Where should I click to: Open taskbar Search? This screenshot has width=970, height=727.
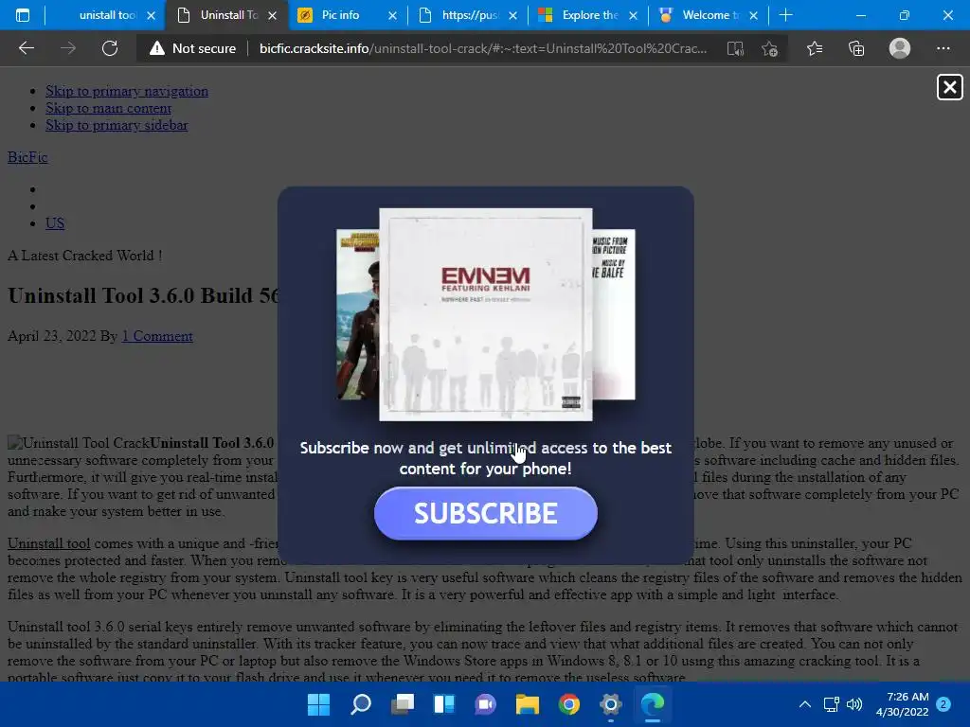361,704
